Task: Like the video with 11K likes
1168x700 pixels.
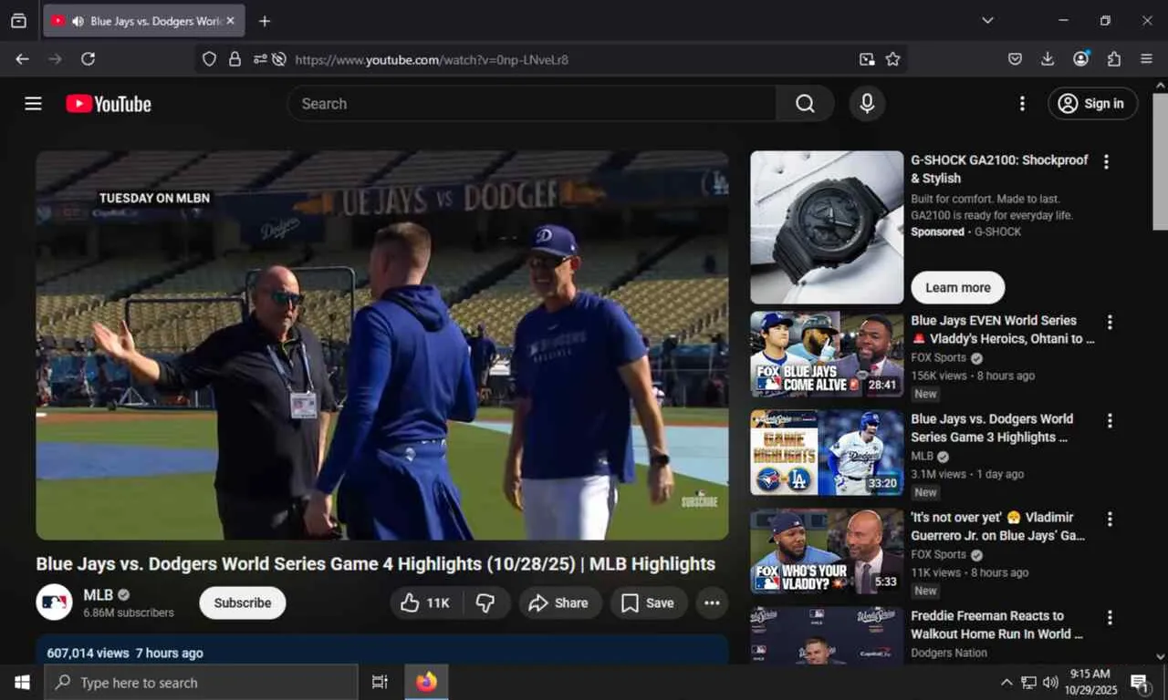Action: coord(427,602)
